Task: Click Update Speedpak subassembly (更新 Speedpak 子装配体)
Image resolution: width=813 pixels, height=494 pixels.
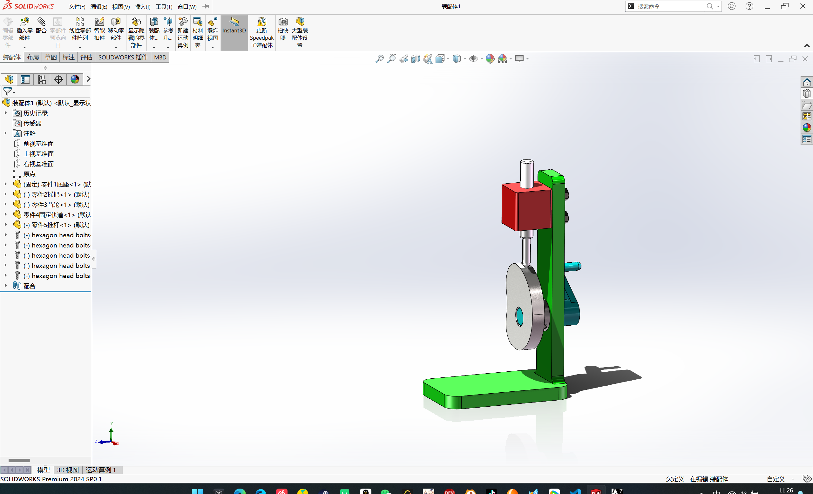Action: [262, 33]
